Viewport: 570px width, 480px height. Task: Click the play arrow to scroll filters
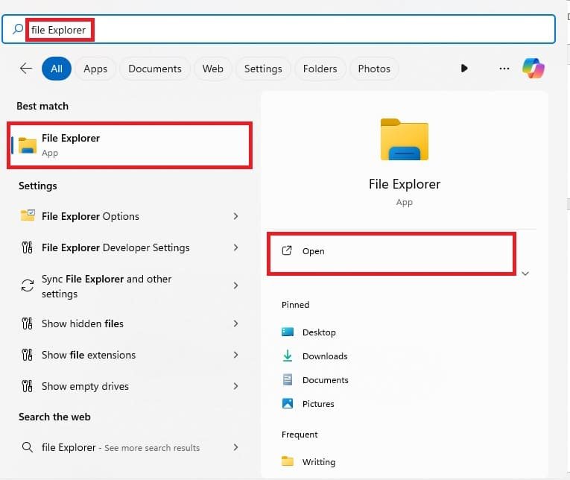click(464, 69)
